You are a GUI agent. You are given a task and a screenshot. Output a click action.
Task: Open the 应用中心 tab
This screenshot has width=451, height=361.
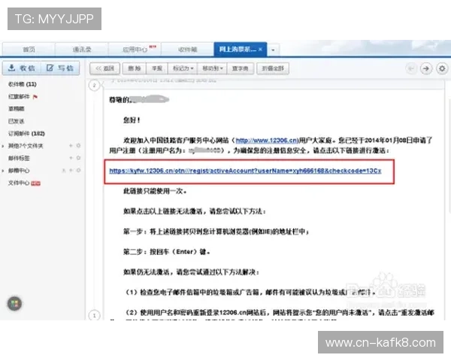(135, 50)
